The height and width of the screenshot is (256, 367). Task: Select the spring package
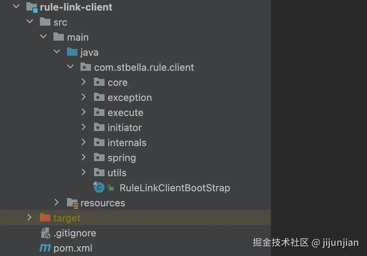[x=121, y=158]
